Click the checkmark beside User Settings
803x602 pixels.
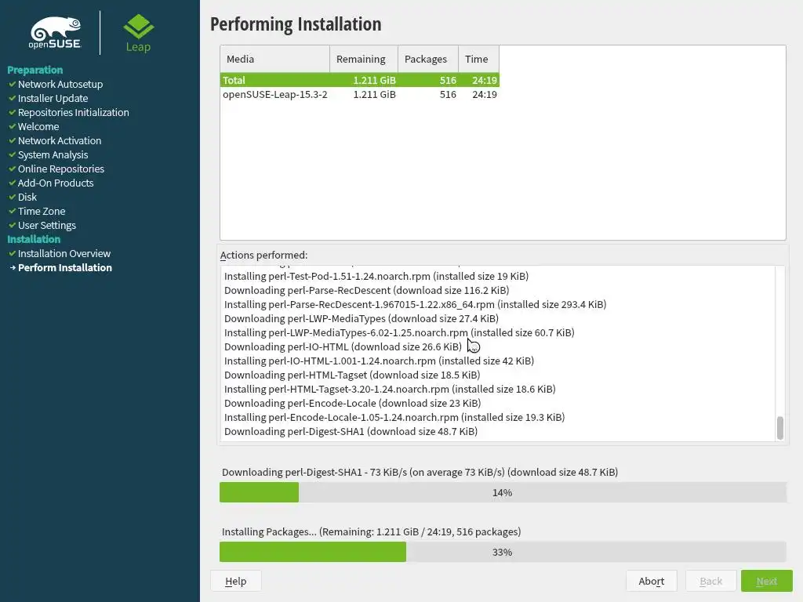coord(12,225)
